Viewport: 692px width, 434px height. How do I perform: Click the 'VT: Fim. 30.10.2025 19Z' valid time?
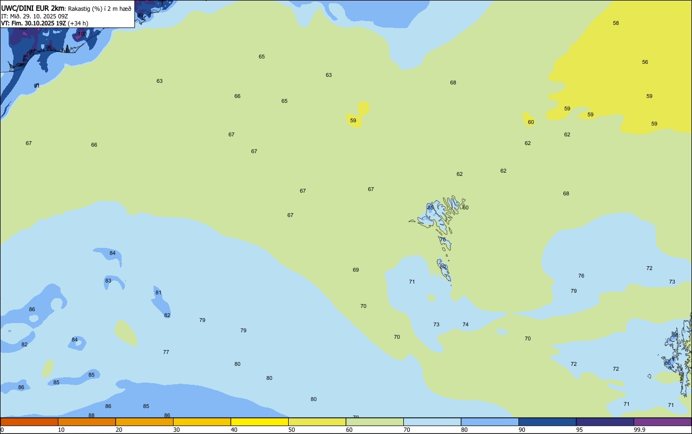(x=33, y=23)
